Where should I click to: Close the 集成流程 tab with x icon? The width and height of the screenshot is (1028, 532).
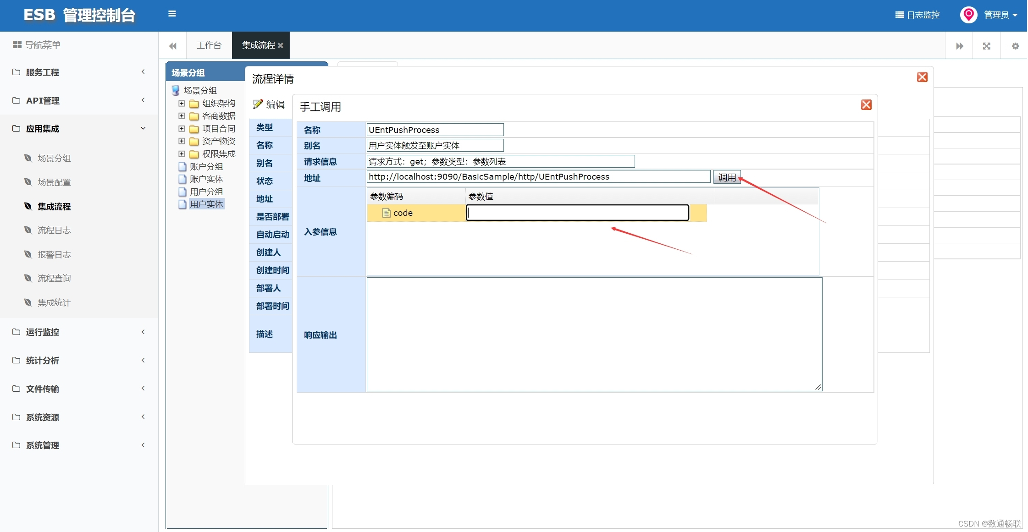tap(281, 45)
